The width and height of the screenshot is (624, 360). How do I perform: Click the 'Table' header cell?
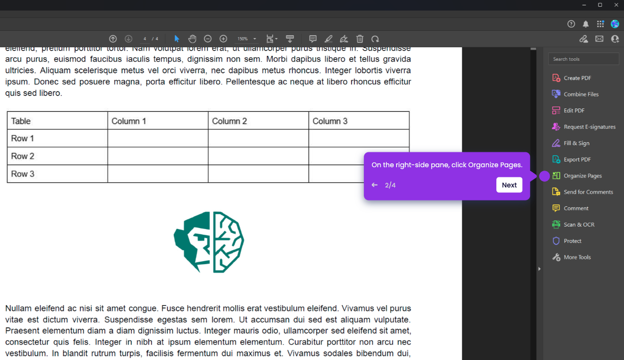click(x=57, y=121)
